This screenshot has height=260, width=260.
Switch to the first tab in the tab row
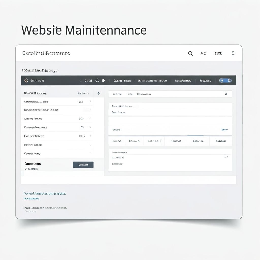pyautogui.click(x=117, y=141)
